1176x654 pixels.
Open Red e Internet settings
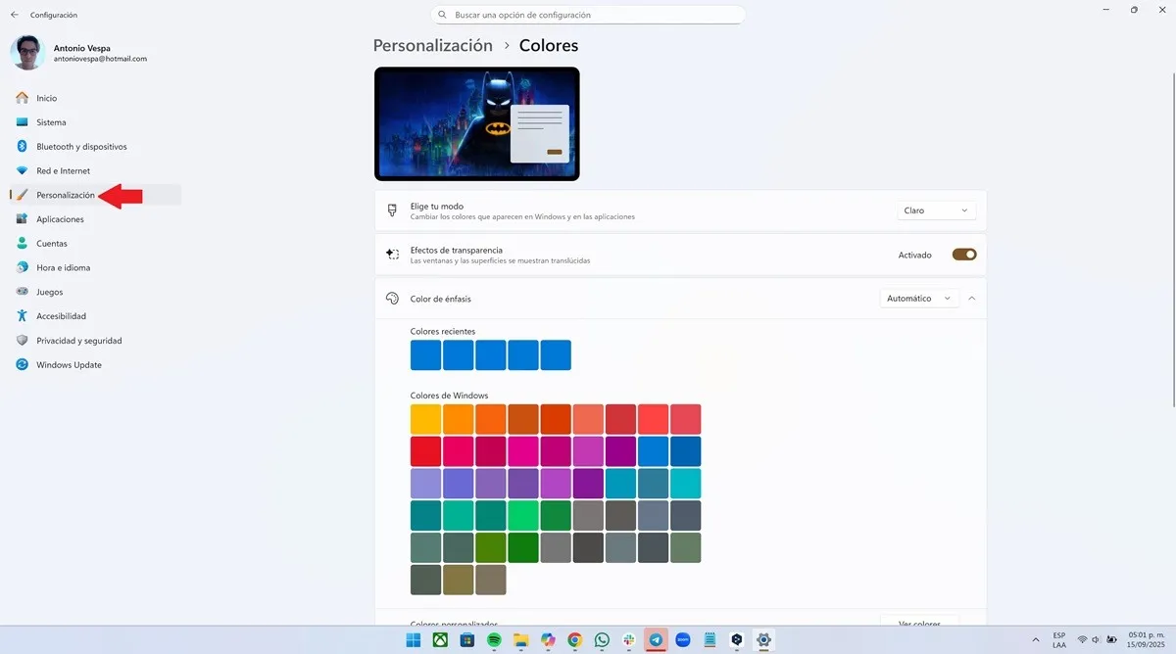93,170
